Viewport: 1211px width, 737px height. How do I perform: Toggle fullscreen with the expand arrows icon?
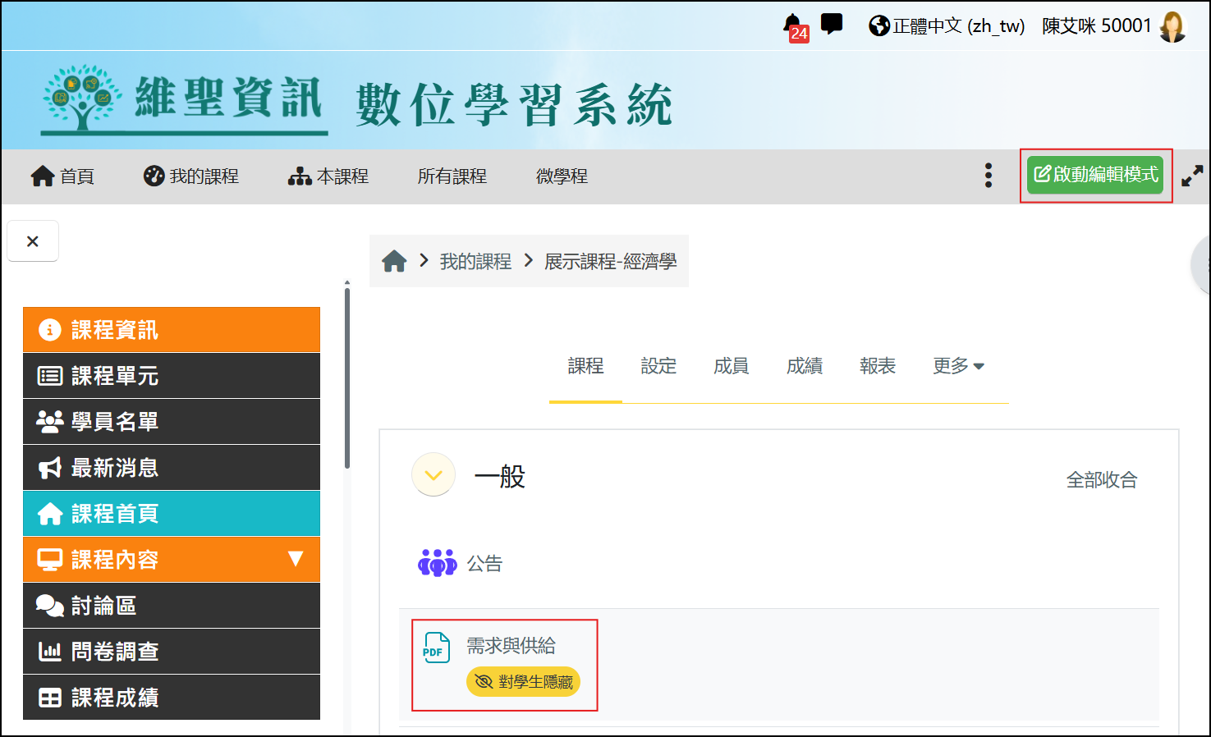click(x=1192, y=176)
